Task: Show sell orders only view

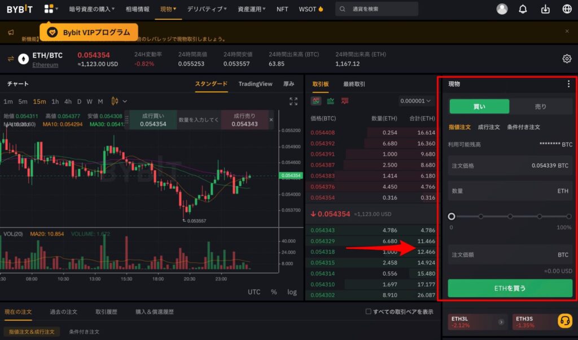Action: tap(345, 101)
